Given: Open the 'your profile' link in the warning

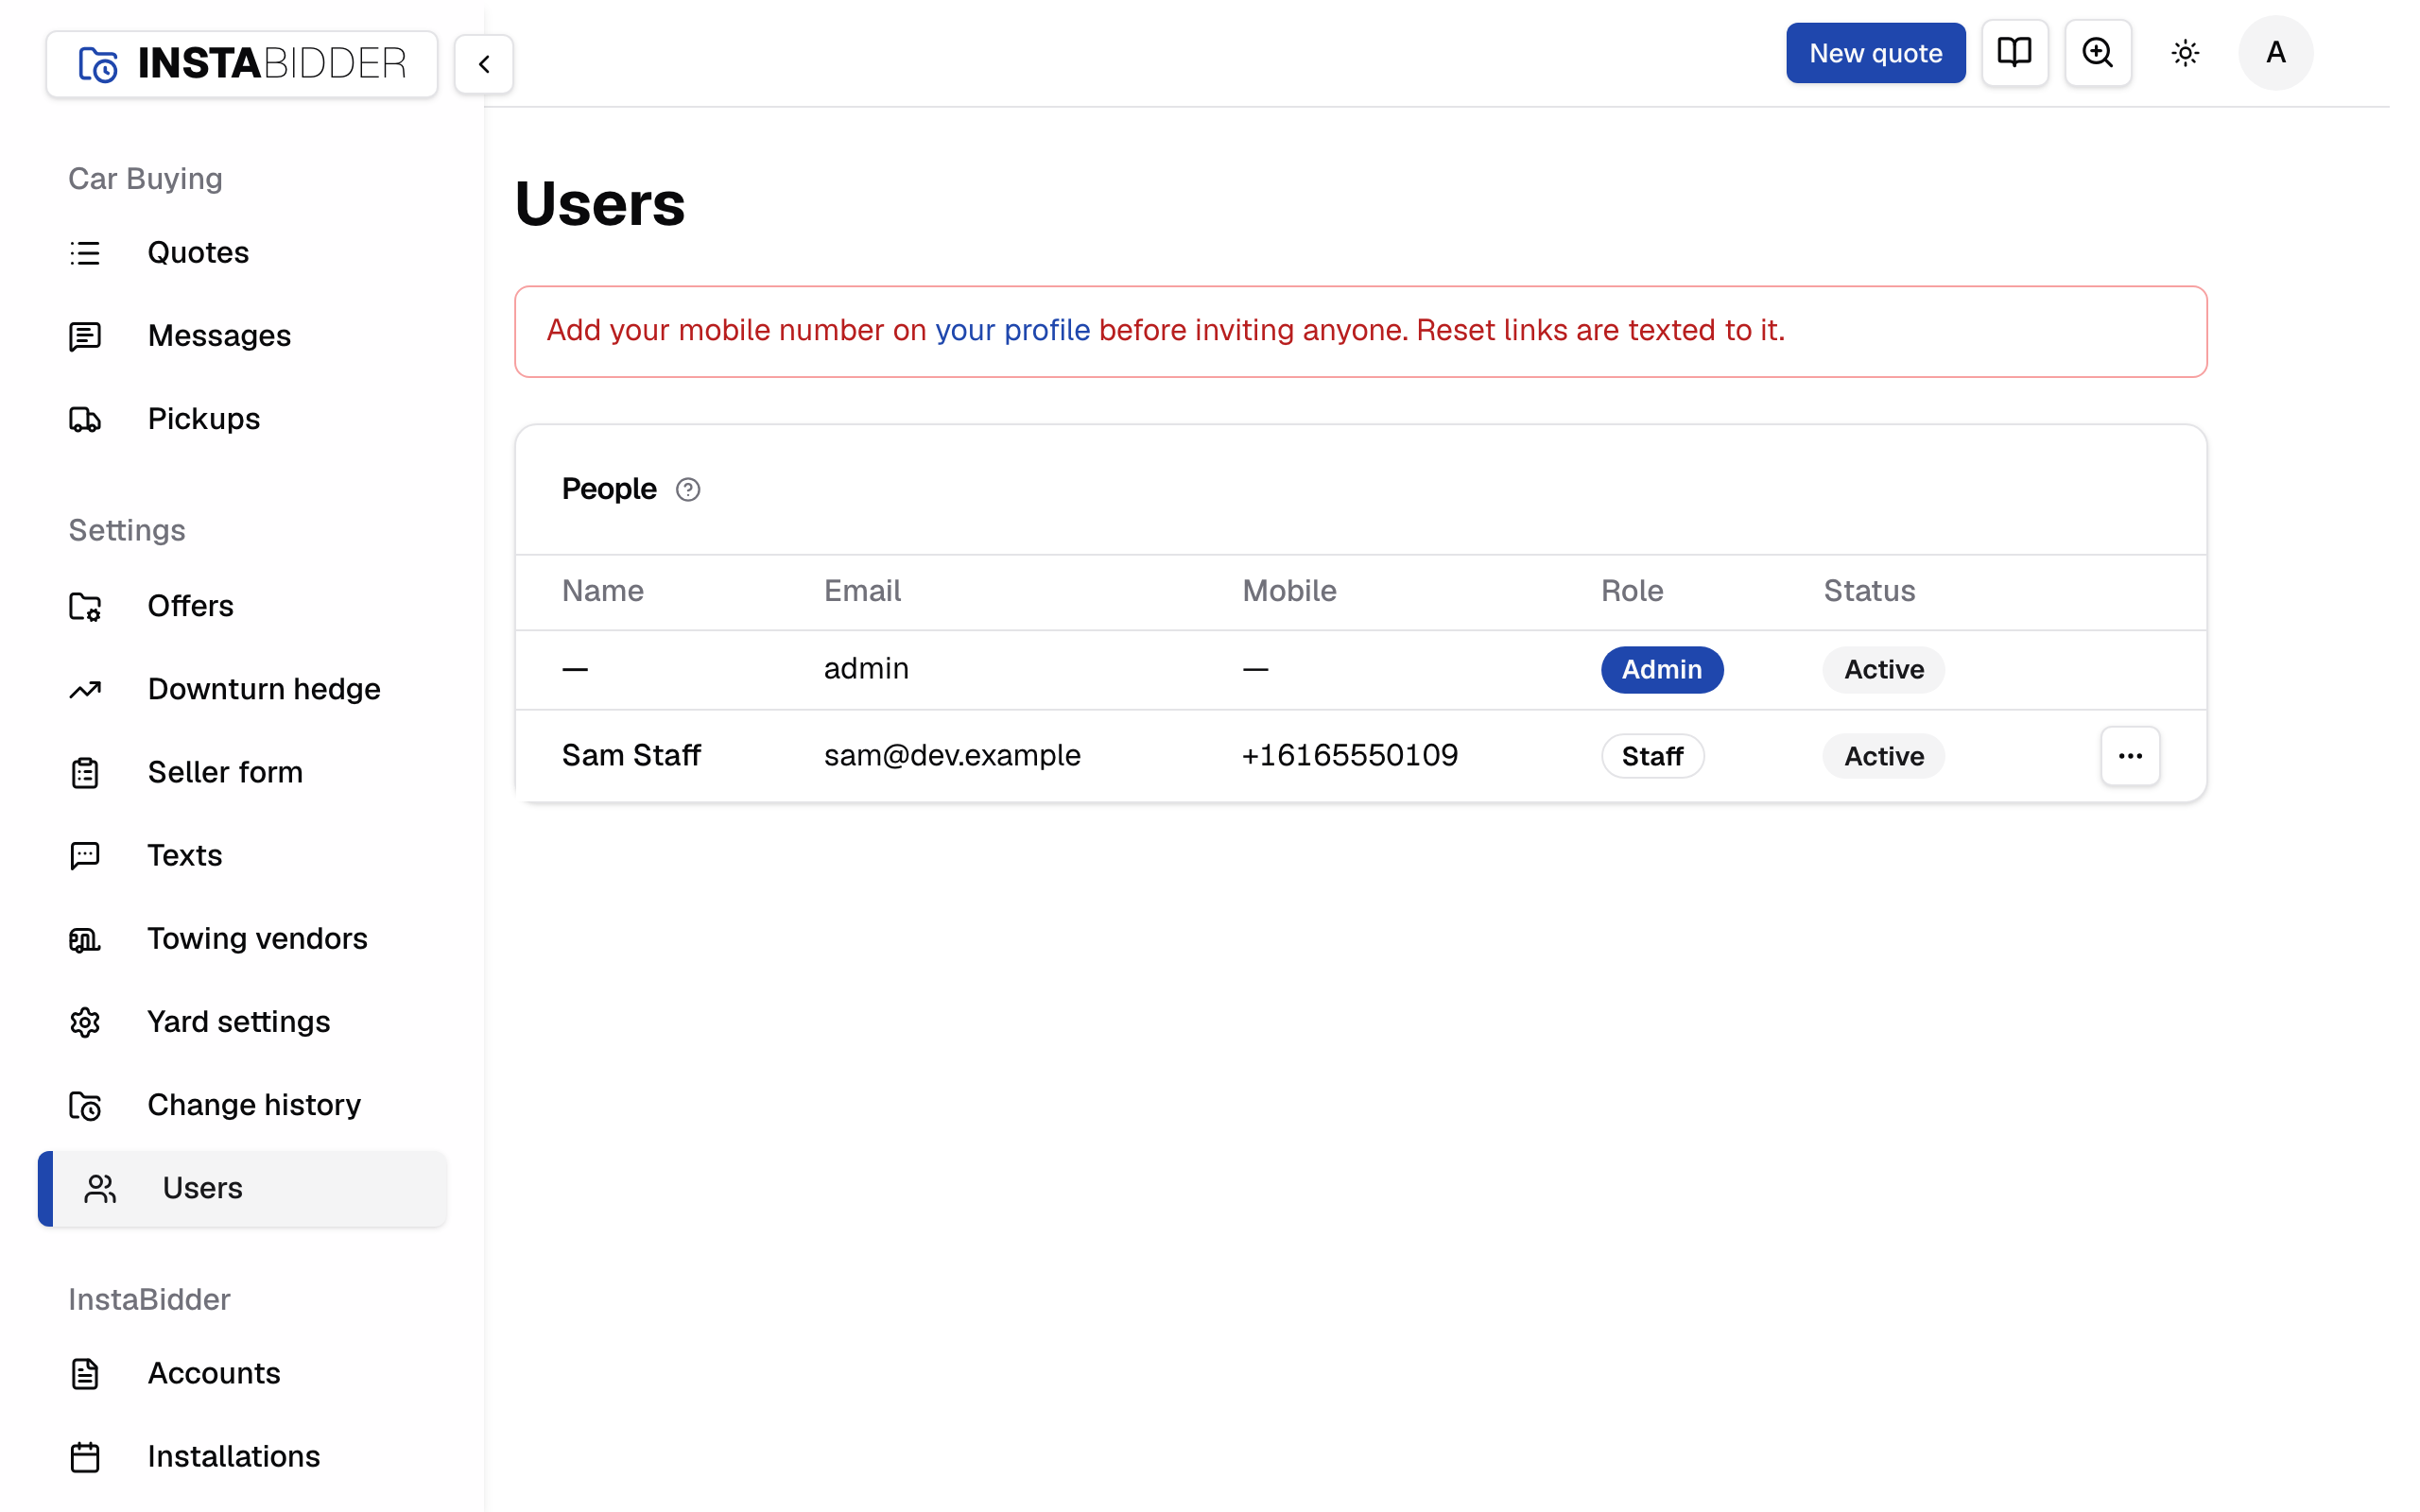Looking at the screenshot, I should pyautogui.click(x=1012, y=330).
